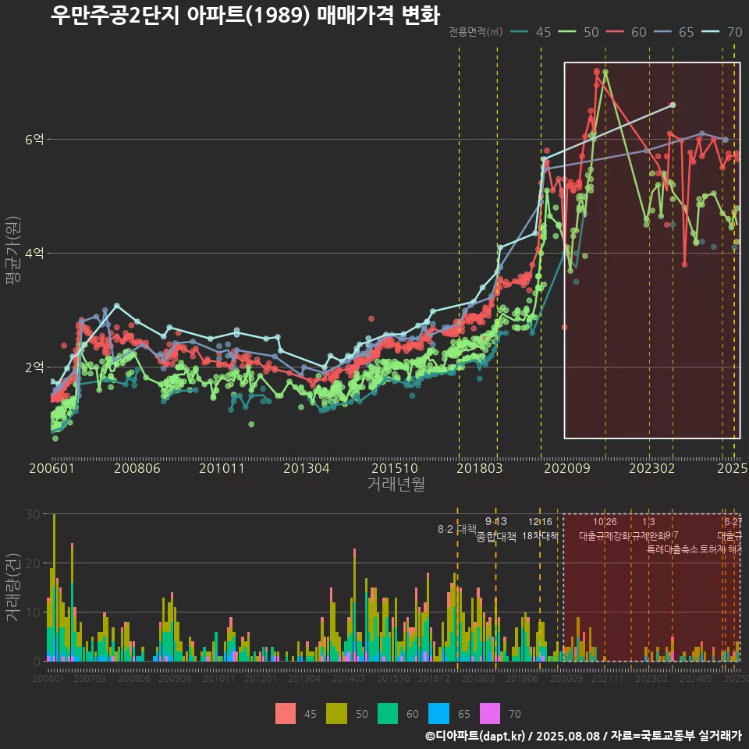Image resolution: width=749 pixels, height=749 pixels.
Task: Click 201407 on the volume chart x-axis
Action: (349, 678)
